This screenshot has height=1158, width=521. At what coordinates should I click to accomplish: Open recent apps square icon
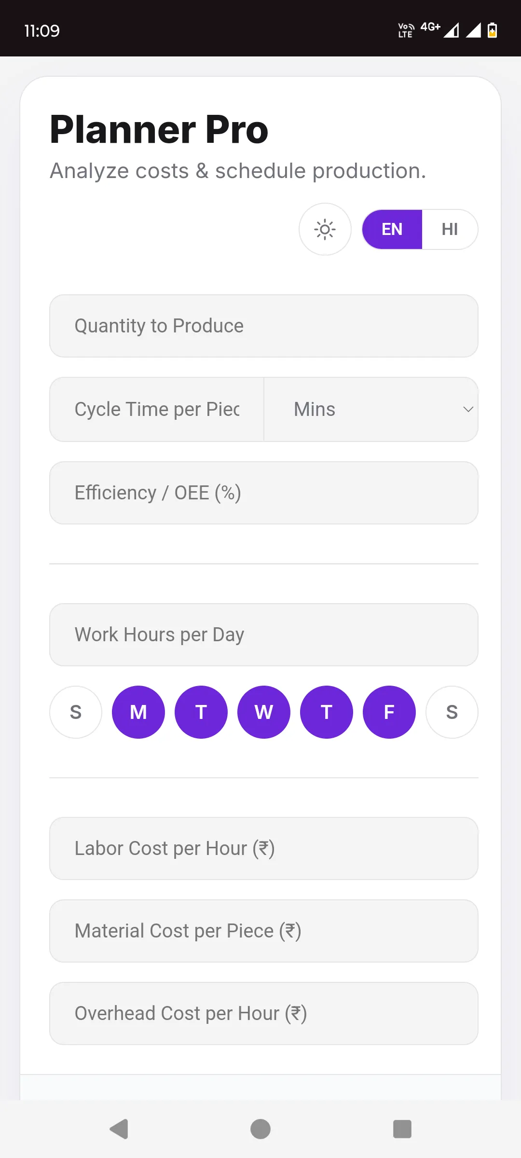point(402,1129)
